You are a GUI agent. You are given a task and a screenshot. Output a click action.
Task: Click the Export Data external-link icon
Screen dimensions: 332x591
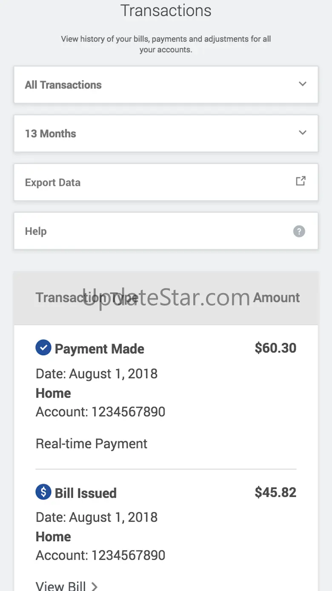(301, 181)
